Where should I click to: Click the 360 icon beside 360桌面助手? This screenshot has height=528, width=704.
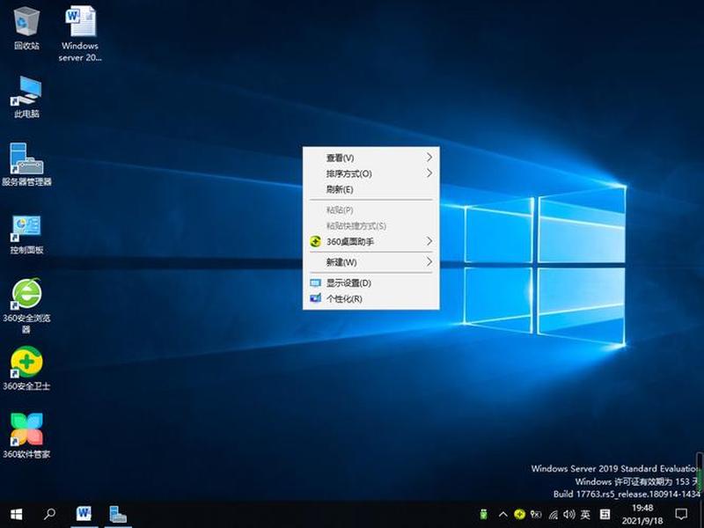coord(316,241)
